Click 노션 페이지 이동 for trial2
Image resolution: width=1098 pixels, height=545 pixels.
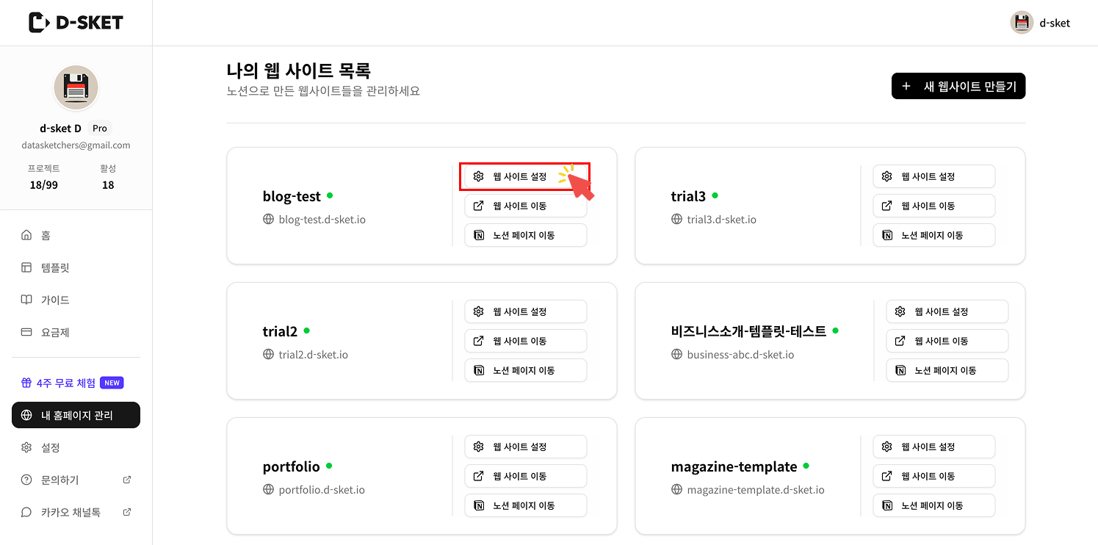(524, 370)
